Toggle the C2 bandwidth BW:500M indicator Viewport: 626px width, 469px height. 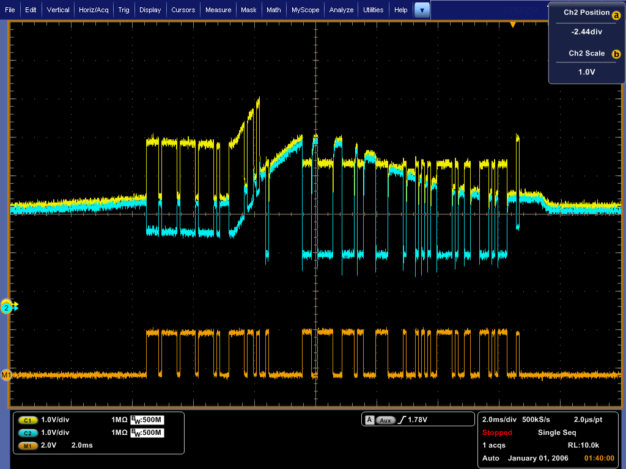pos(147,433)
